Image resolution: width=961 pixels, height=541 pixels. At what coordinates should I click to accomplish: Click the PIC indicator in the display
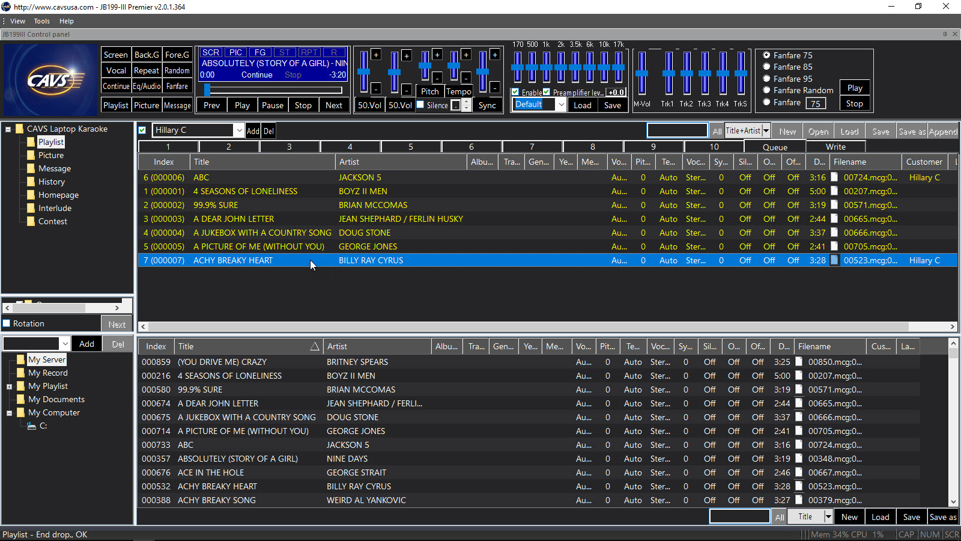[236, 52]
